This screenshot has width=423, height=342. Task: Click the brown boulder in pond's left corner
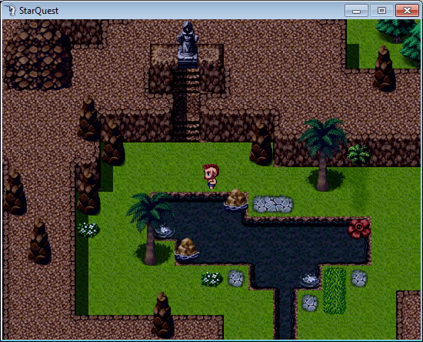pyautogui.click(x=187, y=249)
